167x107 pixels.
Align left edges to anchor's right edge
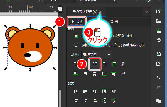(114, 64)
